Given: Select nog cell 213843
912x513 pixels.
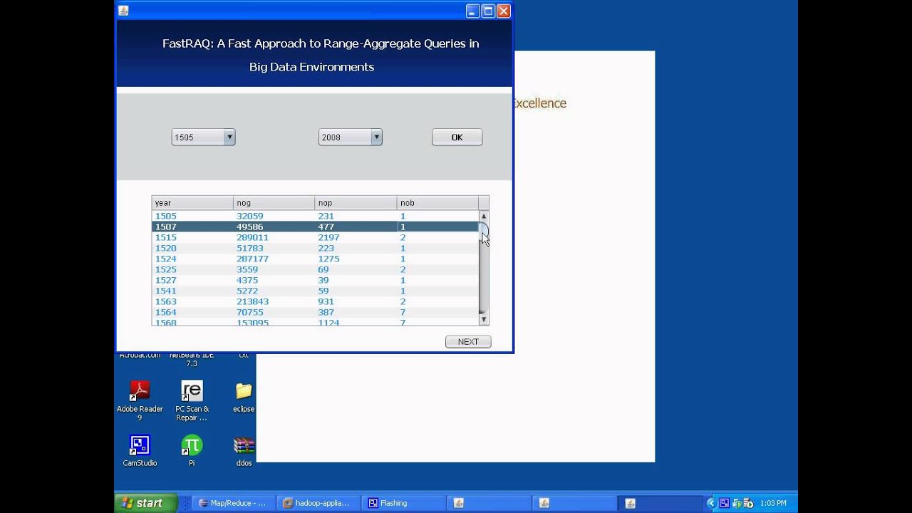Looking at the screenshot, I should (x=274, y=301).
